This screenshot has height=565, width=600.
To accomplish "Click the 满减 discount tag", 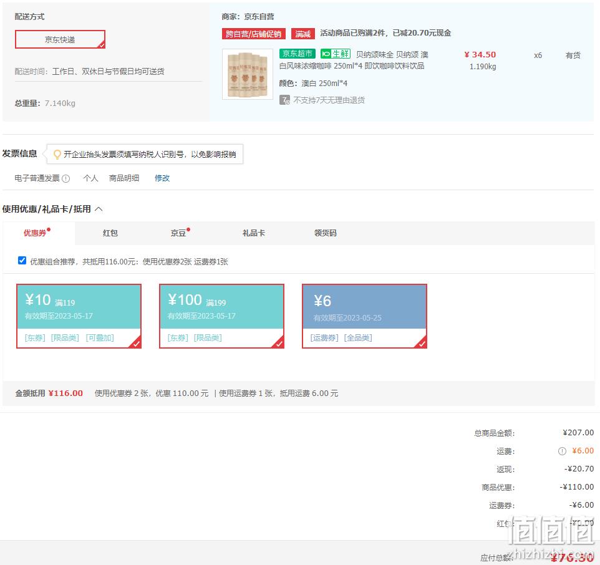I will click(303, 34).
